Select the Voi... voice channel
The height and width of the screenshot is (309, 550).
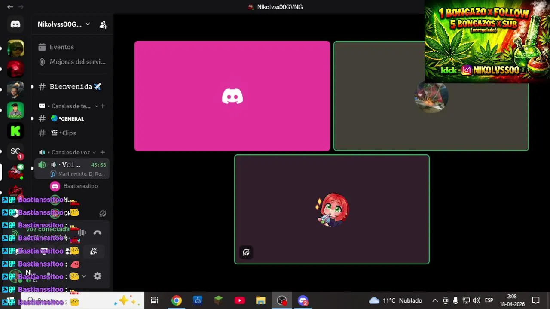click(x=72, y=169)
